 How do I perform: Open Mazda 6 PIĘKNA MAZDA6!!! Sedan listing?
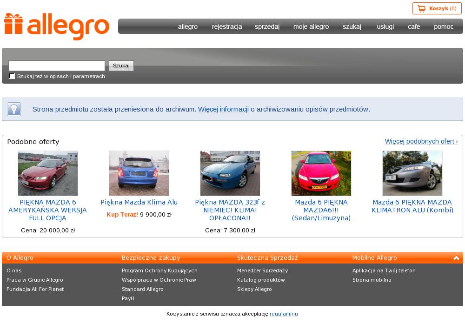[321, 210]
